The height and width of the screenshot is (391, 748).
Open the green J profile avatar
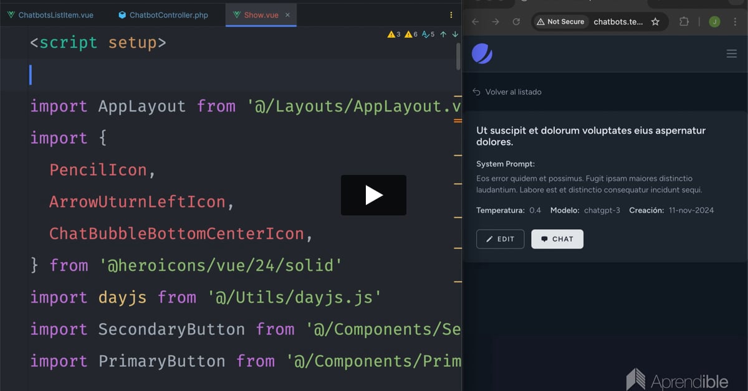(714, 22)
